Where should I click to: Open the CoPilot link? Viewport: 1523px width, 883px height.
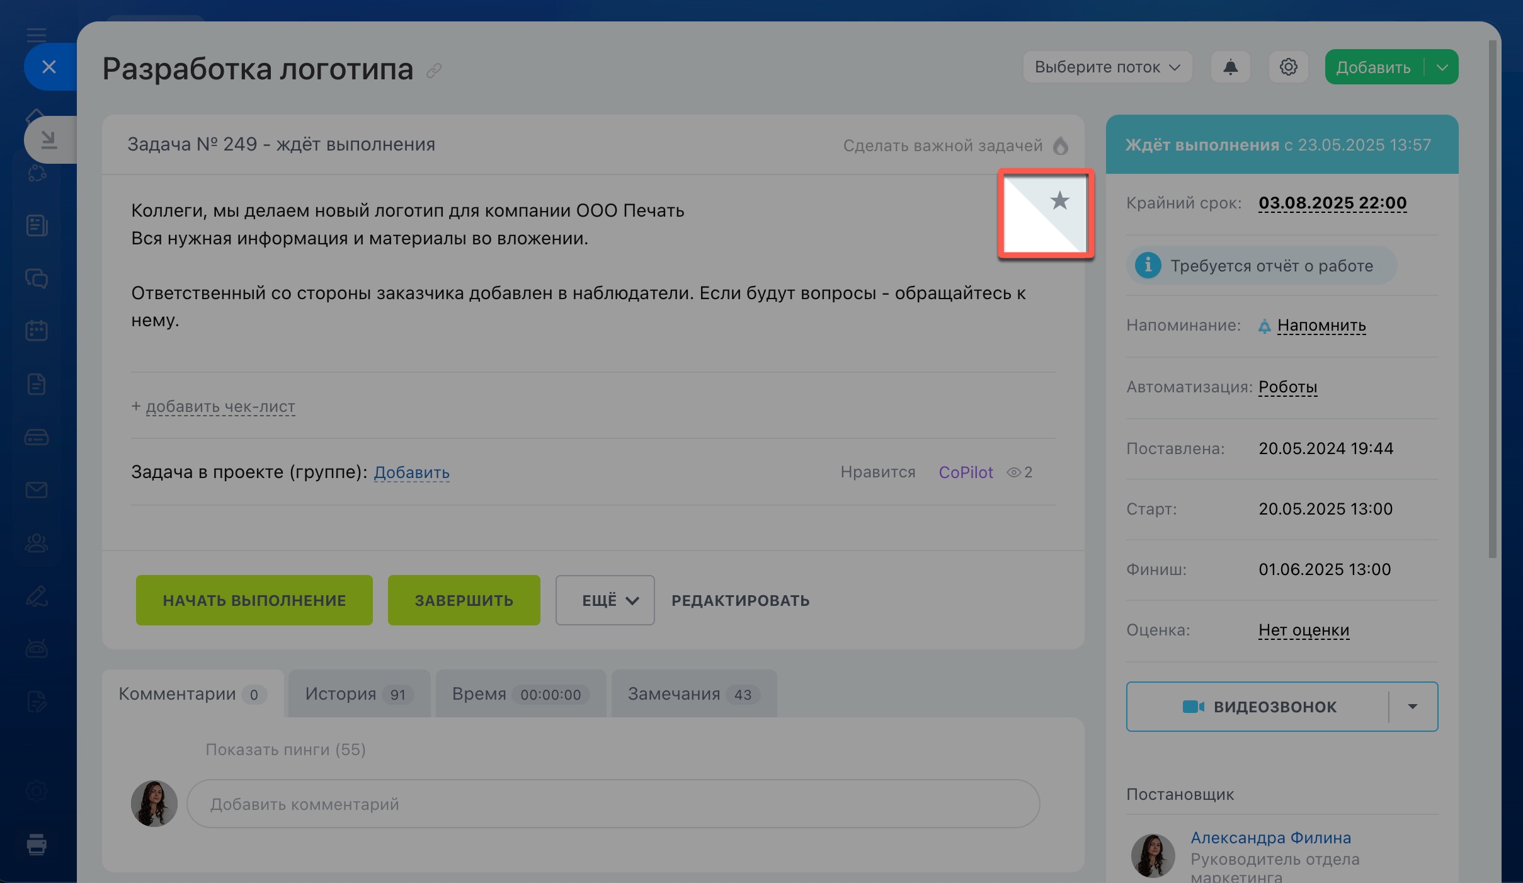click(966, 472)
